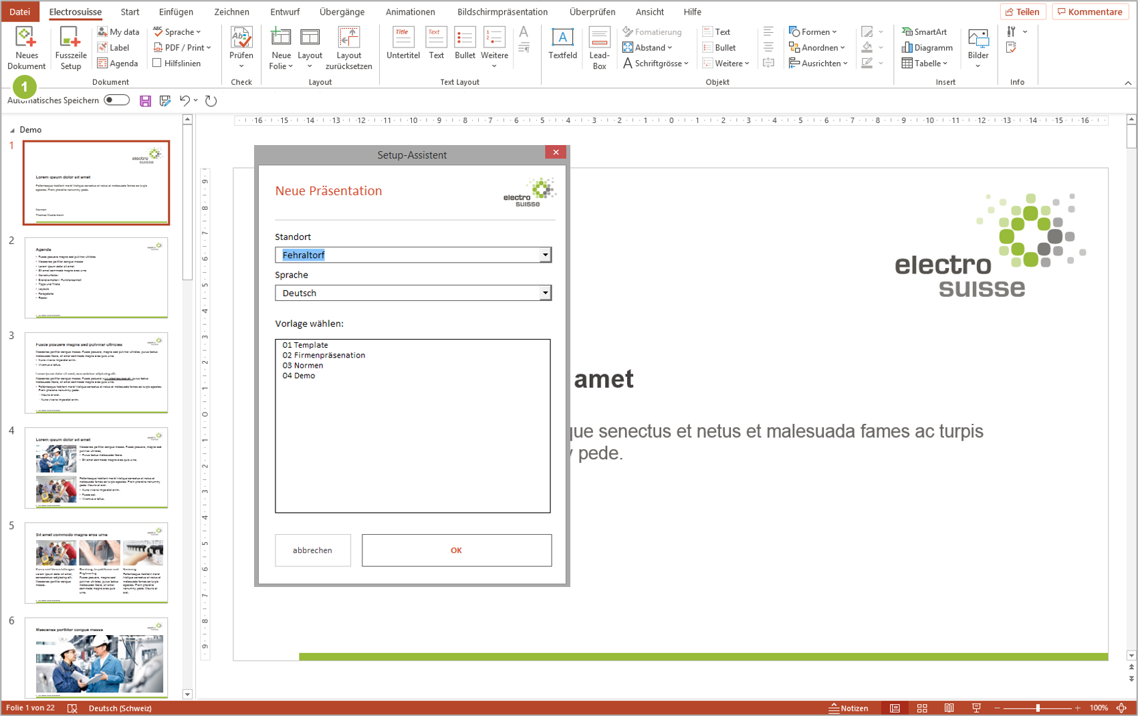Adjust the zoom slider handle
Image resolution: width=1138 pixels, height=716 pixels.
coord(1038,708)
